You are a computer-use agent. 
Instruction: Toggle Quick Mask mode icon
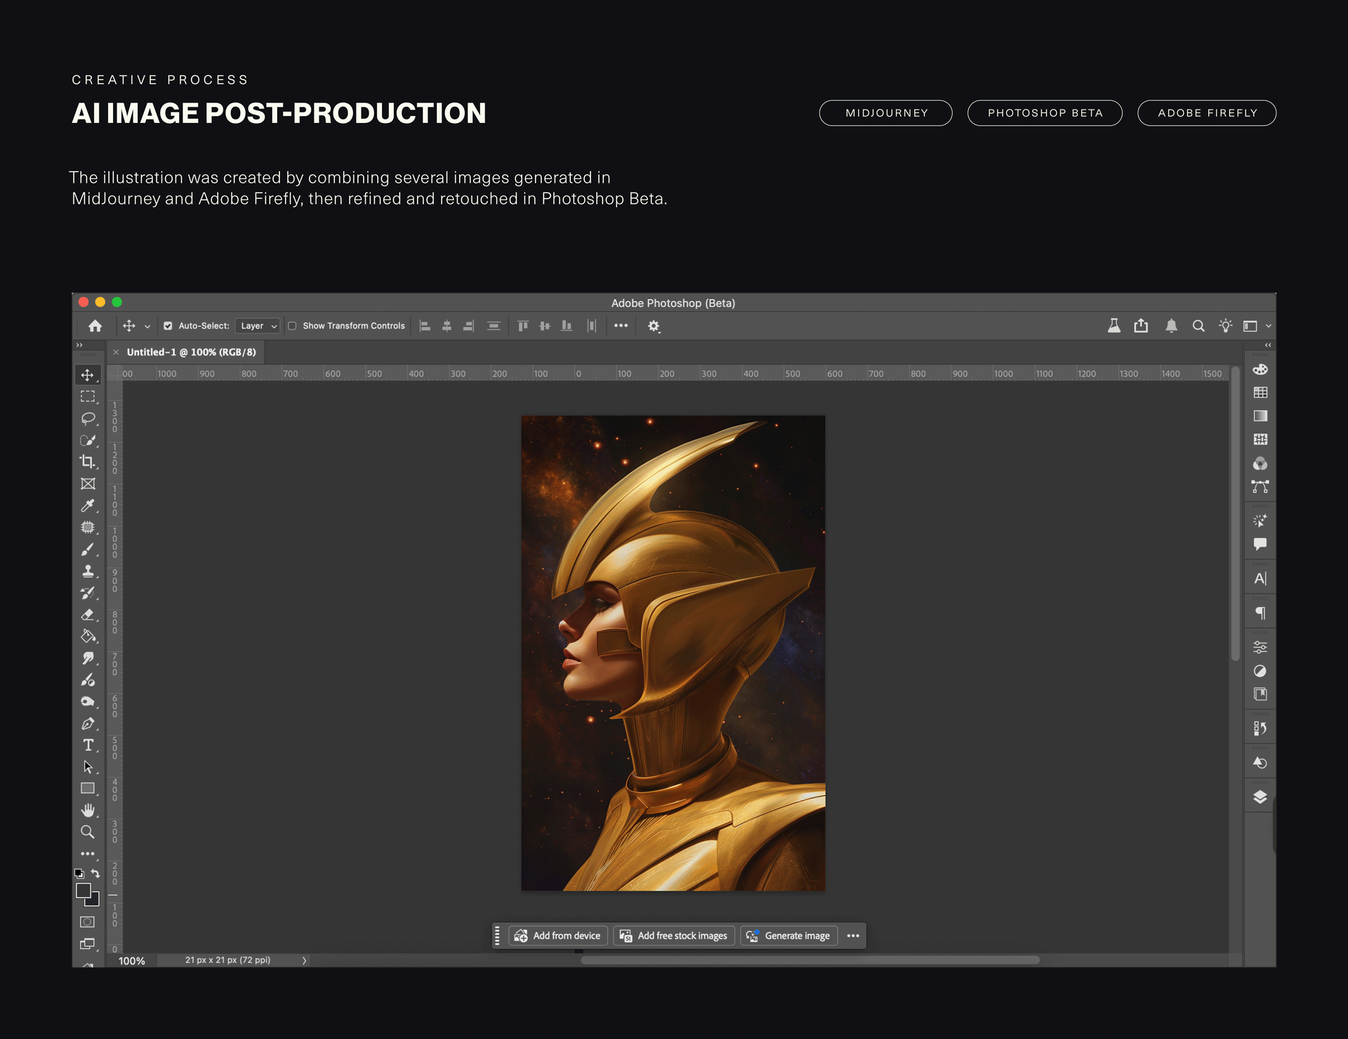(88, 922)
